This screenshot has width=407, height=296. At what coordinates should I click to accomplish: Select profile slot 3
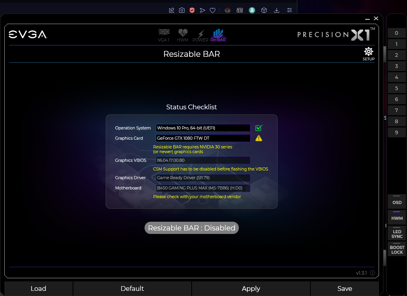point(397,66)
